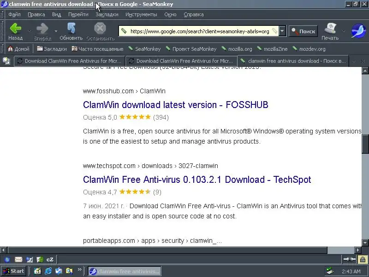369x277 pixels.
Task: Click the first quick launch desktop icon
Action: (x=37, y=271)
